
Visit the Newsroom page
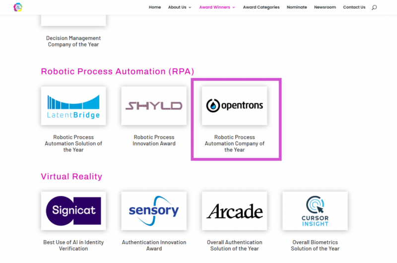point(325,7)
